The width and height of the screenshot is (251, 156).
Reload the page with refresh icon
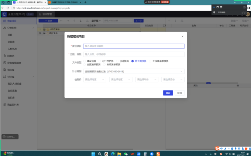(x=8, y=8)
